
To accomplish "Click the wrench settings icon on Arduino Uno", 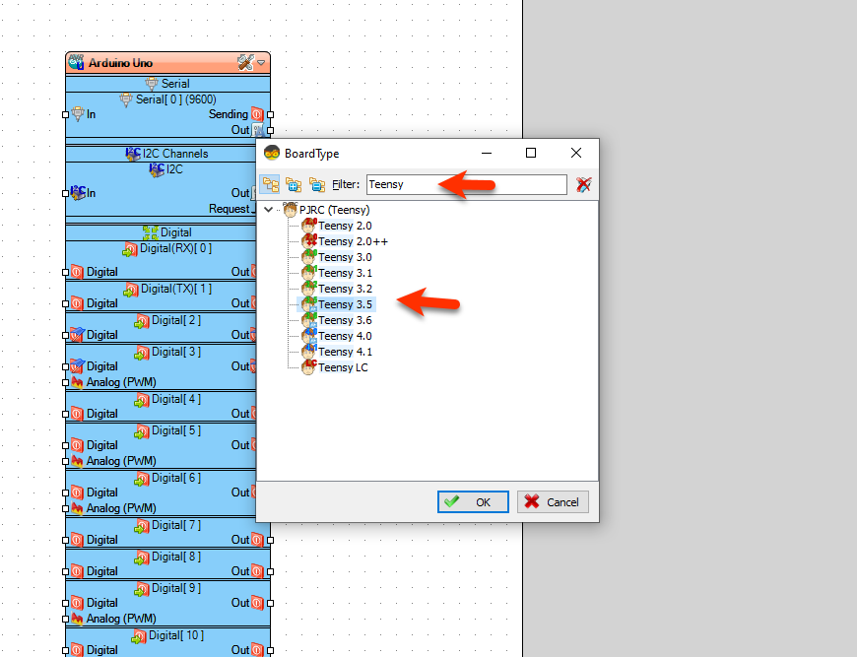I will (x=245, y=60).
